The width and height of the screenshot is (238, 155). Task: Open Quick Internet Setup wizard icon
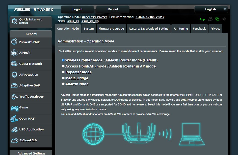coord(14,21)
